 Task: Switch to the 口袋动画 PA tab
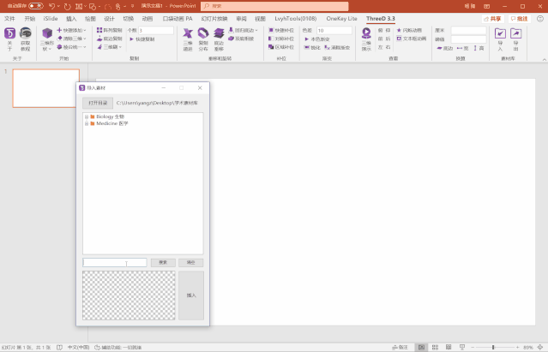tap(178, 19)
